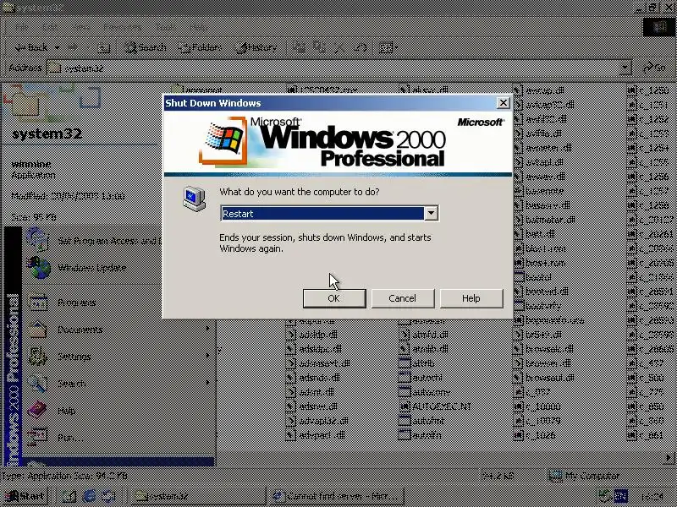Go Up one folder level
This screenshot has height=507, width=677.
point(103,47)
